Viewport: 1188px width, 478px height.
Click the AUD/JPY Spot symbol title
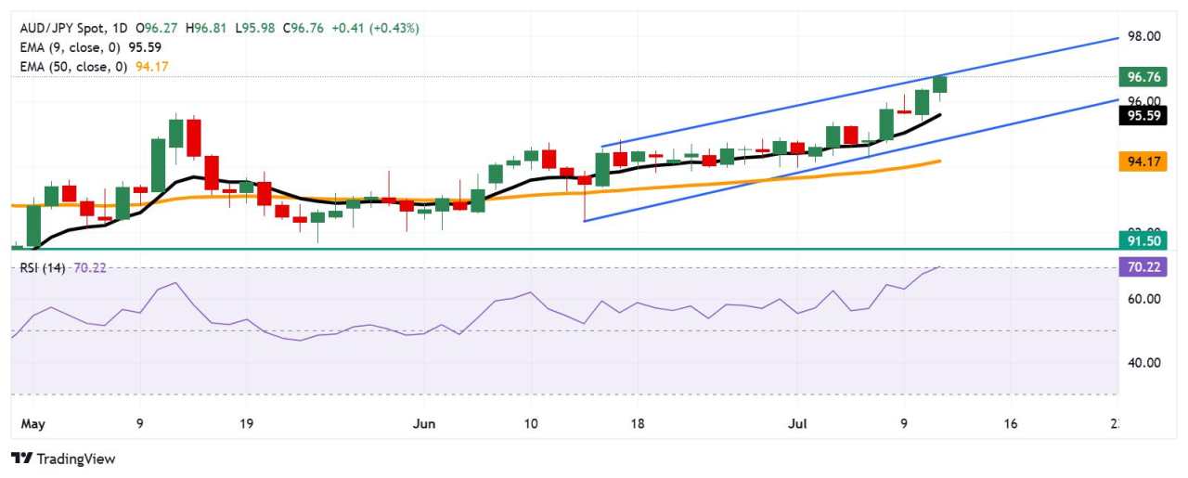pyautogui.click(x=61, y=29)
